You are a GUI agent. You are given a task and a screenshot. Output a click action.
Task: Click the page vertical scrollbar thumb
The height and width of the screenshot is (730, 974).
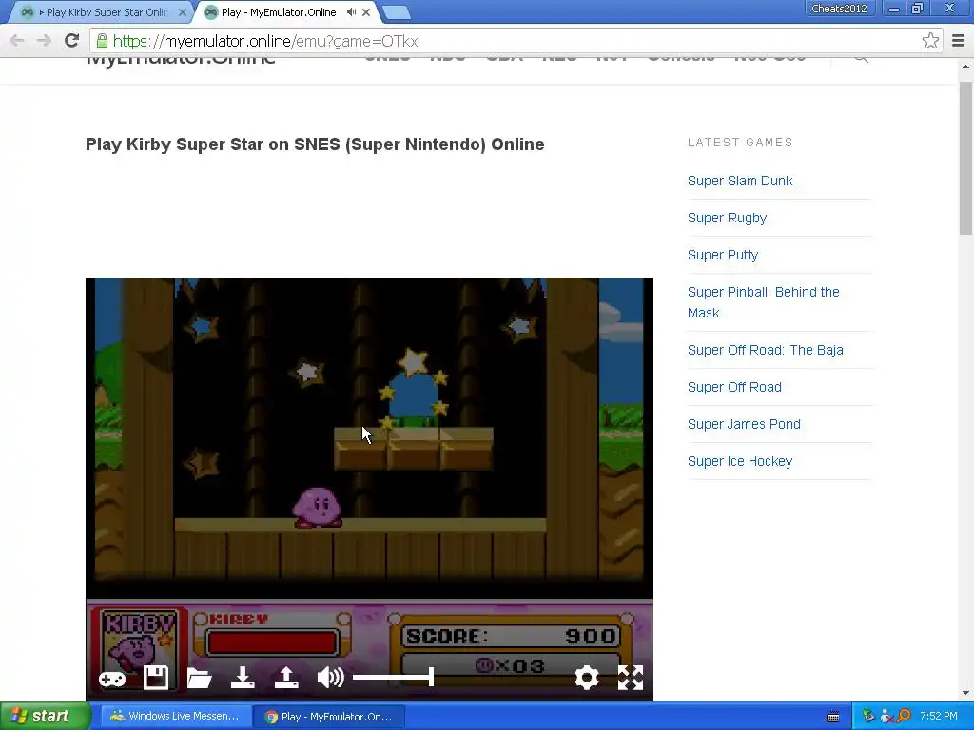click(965, 159)
